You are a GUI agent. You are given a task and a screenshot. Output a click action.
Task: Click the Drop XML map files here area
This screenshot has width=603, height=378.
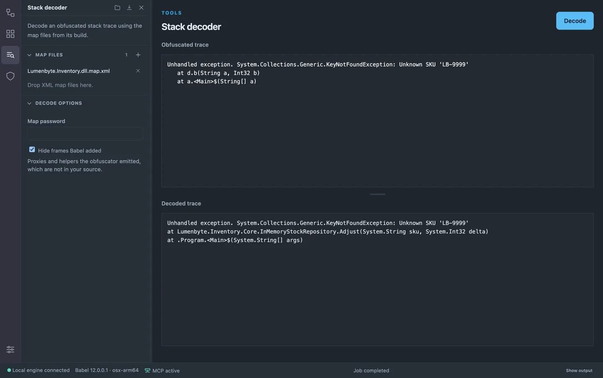(60, 85)
